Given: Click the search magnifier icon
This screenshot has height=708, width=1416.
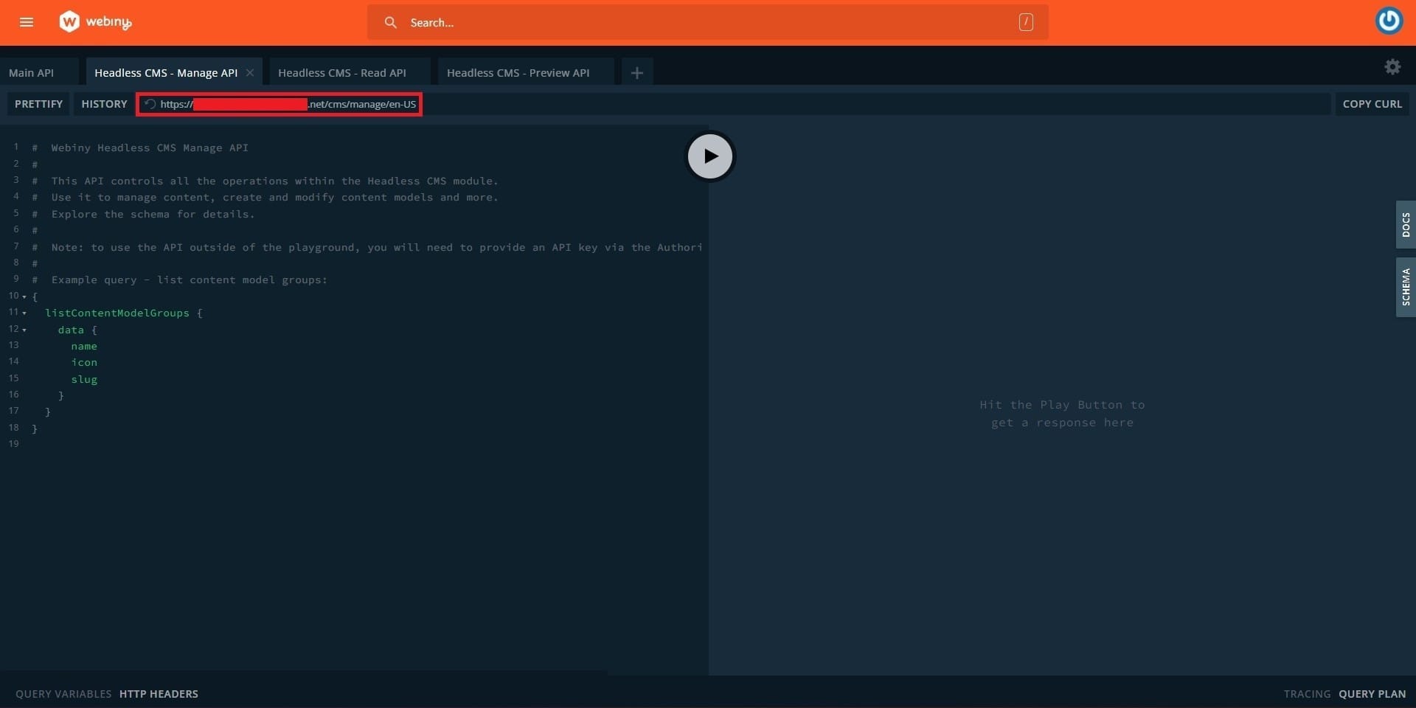Looking at the screenshot, I should click(391, 23).
